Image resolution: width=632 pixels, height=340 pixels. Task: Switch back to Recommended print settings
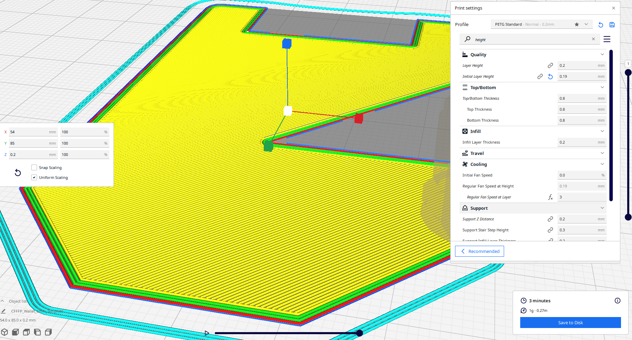(479, 251)
